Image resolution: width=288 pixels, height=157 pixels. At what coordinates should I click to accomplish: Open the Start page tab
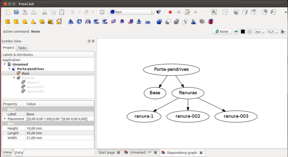[107, 153]
